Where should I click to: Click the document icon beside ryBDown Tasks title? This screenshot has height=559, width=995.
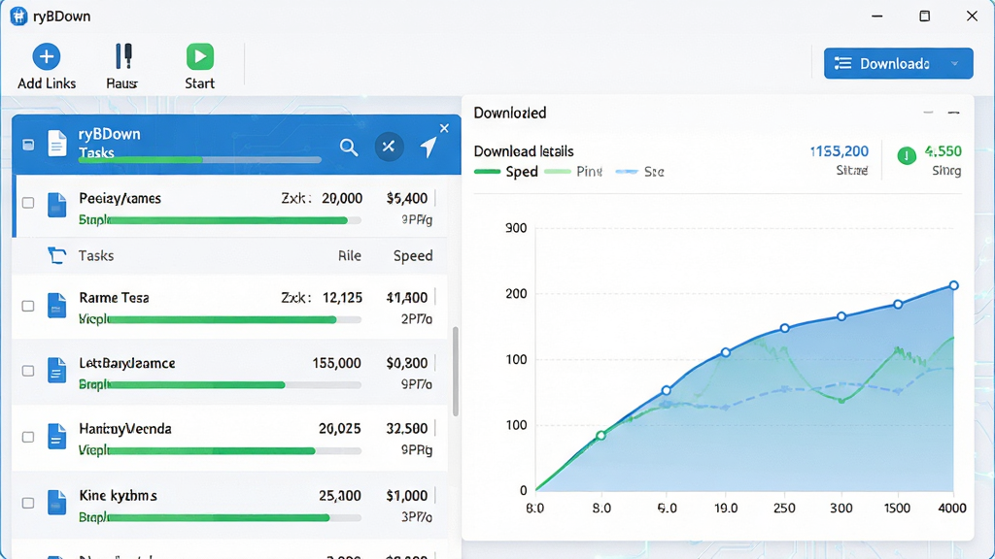coord(57,144)
